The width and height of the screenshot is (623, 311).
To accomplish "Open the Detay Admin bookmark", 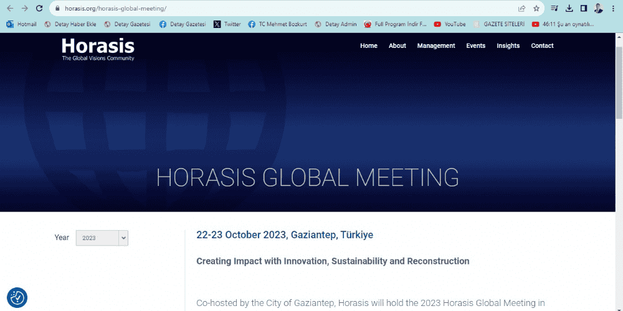I will (x=335, y=24).
